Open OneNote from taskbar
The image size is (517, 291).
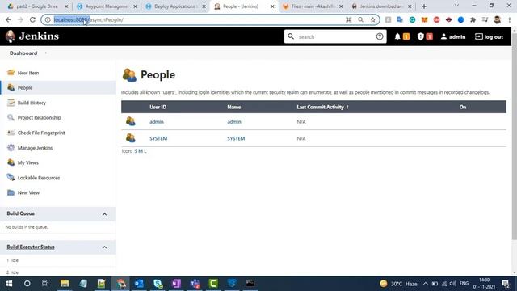(176, 284)
